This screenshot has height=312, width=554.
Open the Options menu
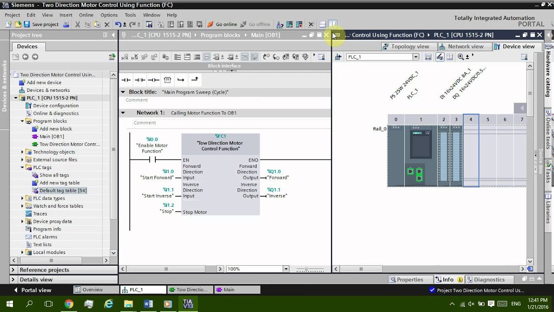(x=109, y=15)
